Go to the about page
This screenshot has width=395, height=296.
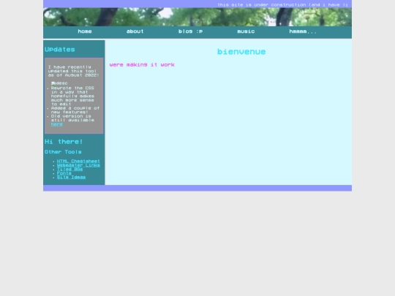(135, 31)
